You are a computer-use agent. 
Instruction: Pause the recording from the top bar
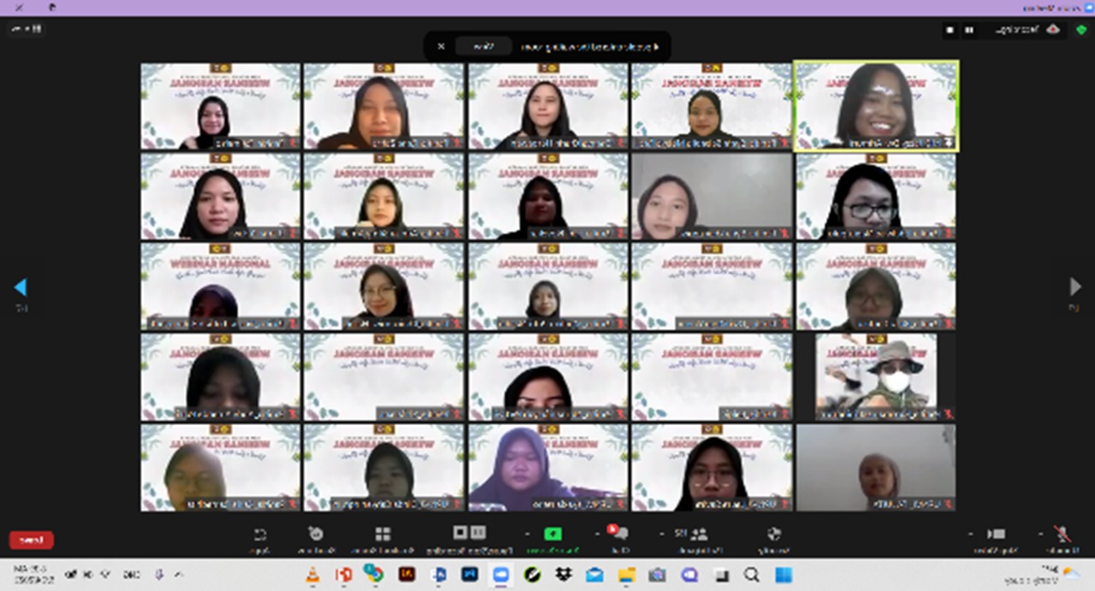tap(969, 30)
